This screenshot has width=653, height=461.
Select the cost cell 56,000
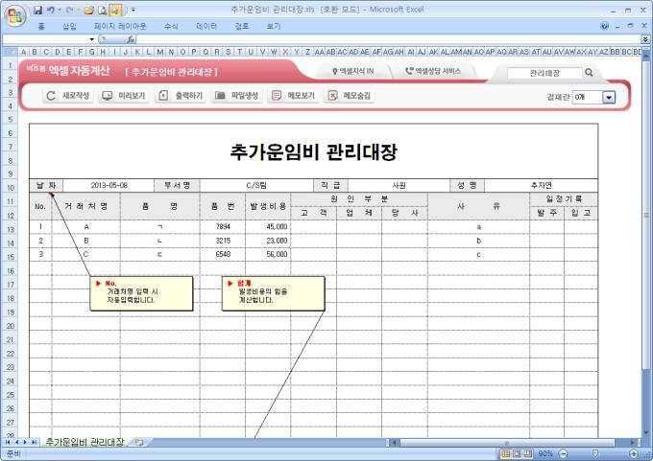coord(268,254)
